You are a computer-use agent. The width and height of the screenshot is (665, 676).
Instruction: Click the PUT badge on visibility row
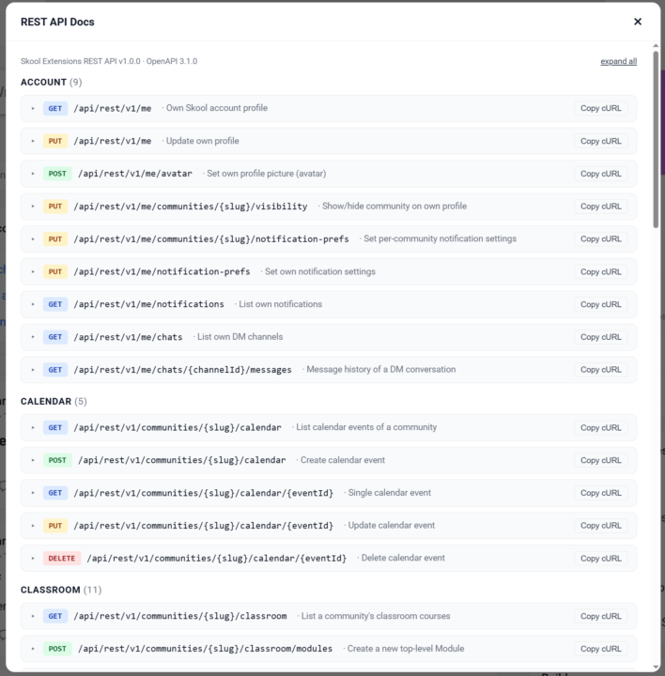pyautogui.click(x=55, y=207)
